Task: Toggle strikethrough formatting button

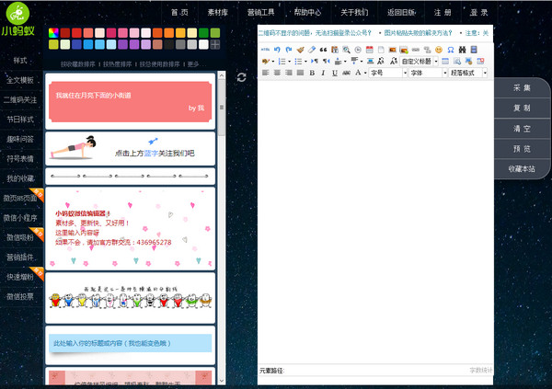Action: (x=344, y=73)
